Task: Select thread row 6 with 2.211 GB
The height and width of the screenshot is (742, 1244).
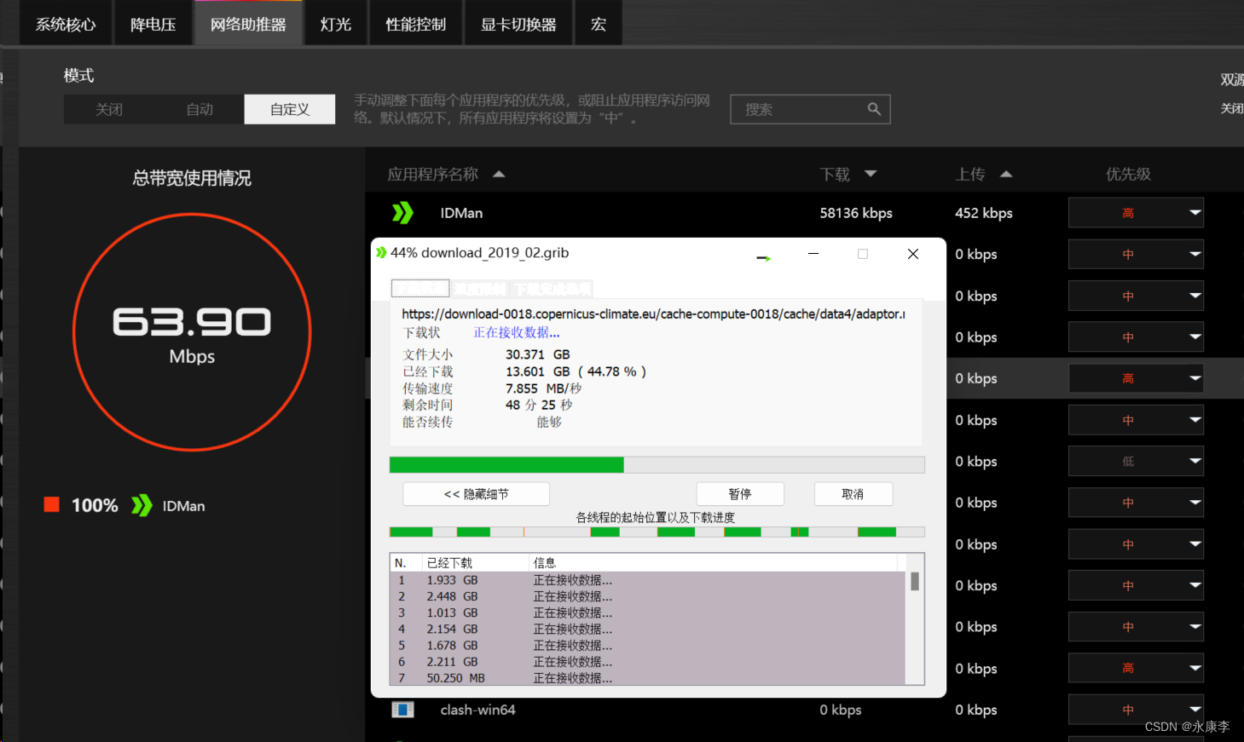Action: (x=648, y=662)
